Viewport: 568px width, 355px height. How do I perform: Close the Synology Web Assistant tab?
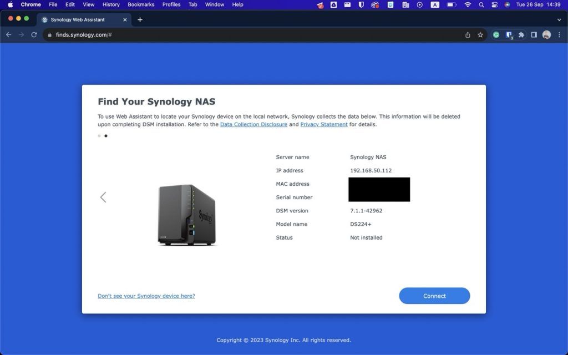pos(125,19)
